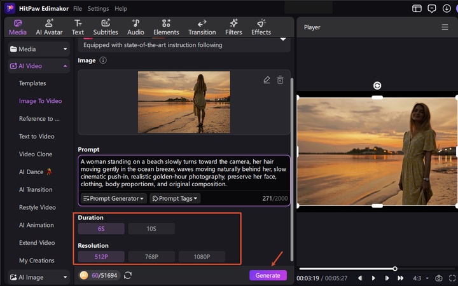Screen dimensions: 458x286
Task: Open the File menu
Action: [x=78, y=9]
